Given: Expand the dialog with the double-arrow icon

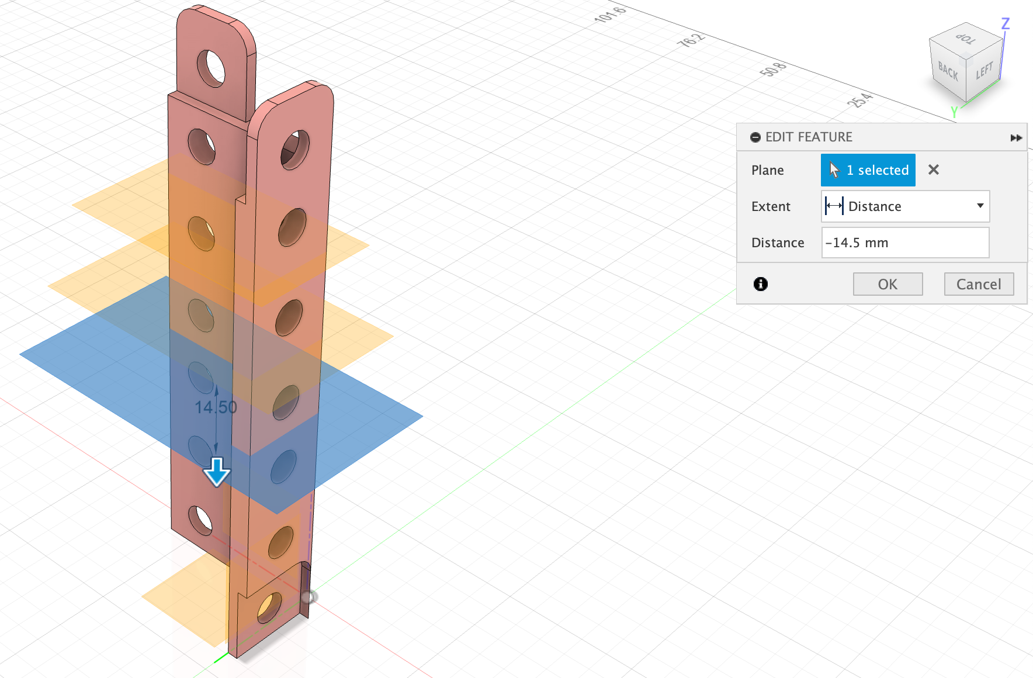Looking at the screenshot, I should tap(1016, 138).
